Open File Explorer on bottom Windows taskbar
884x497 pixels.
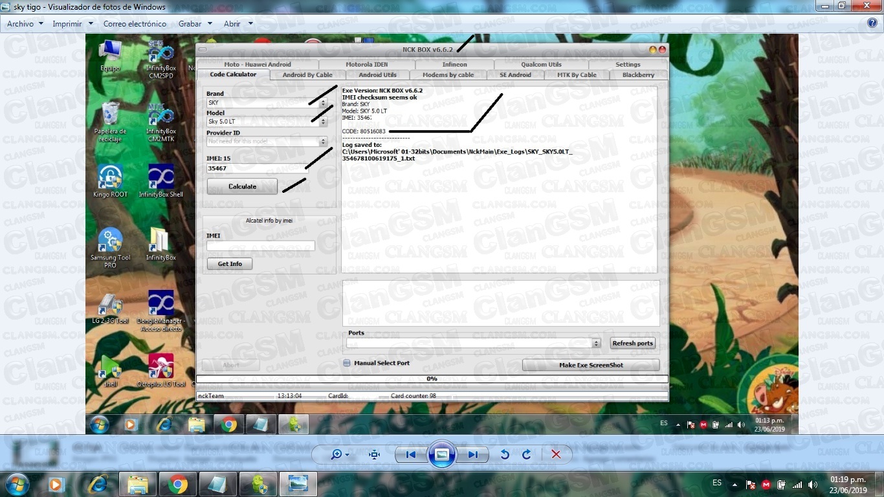[x=138, y=484]
